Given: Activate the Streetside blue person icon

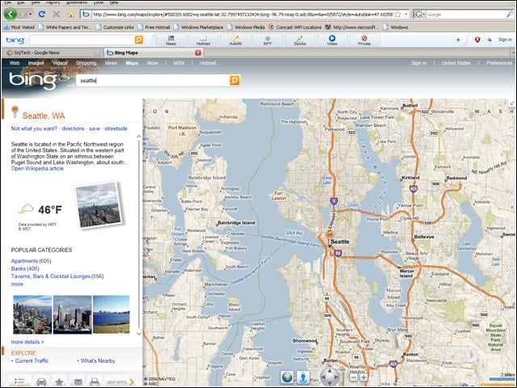Looking at the screenshot, I should click(x=304, y=377).
